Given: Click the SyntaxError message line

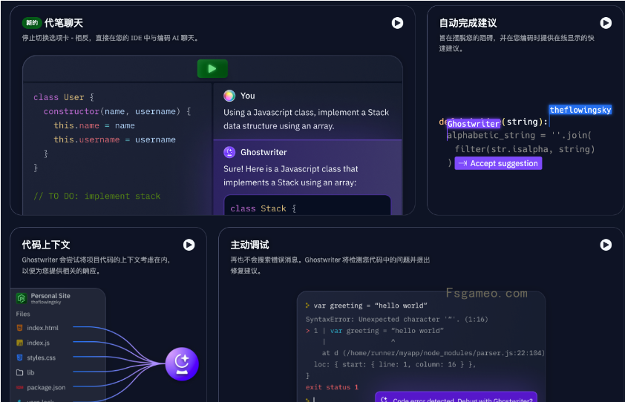Looking at the screenshot, I should 396,319.
